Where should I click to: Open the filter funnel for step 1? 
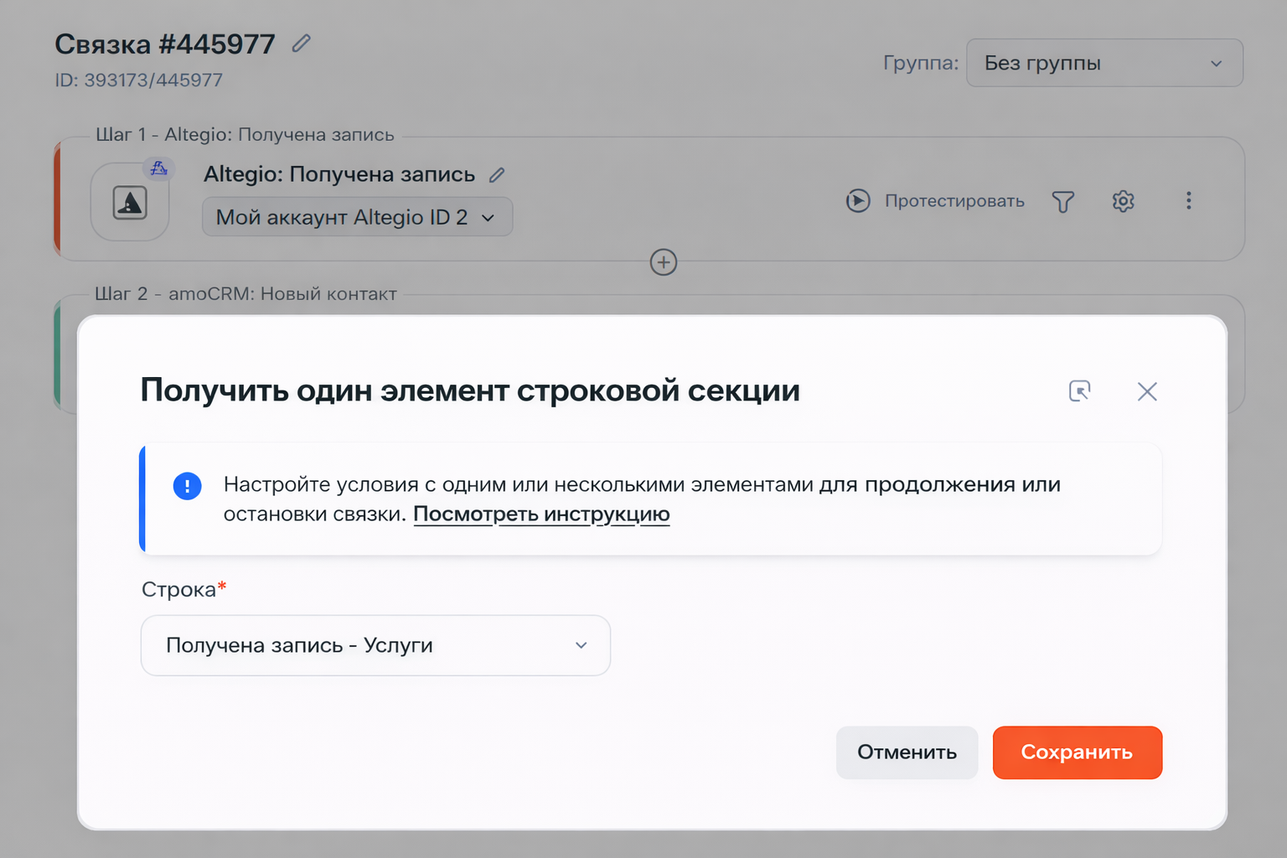point(1062,202)
